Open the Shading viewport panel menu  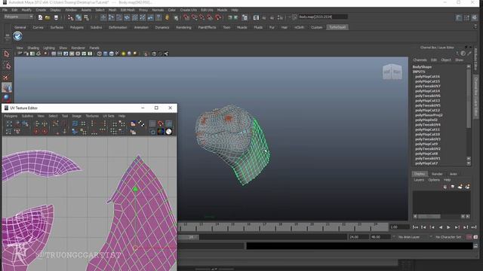[33, 48]
